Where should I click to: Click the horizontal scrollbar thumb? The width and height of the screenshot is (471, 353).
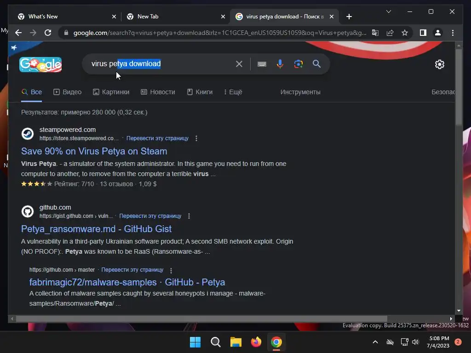tap(201, 319)
